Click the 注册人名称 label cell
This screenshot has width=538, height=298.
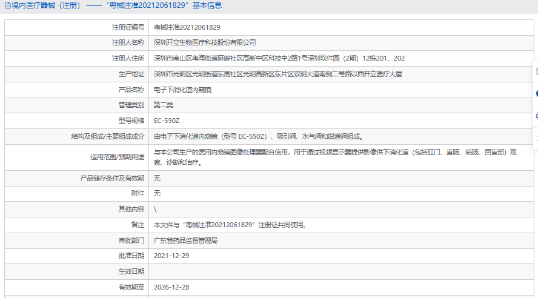[x=76, y=43]
